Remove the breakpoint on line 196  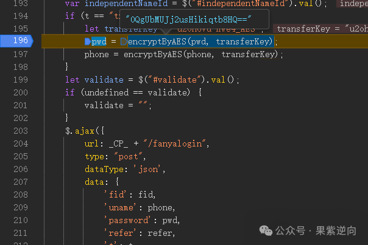19,41
